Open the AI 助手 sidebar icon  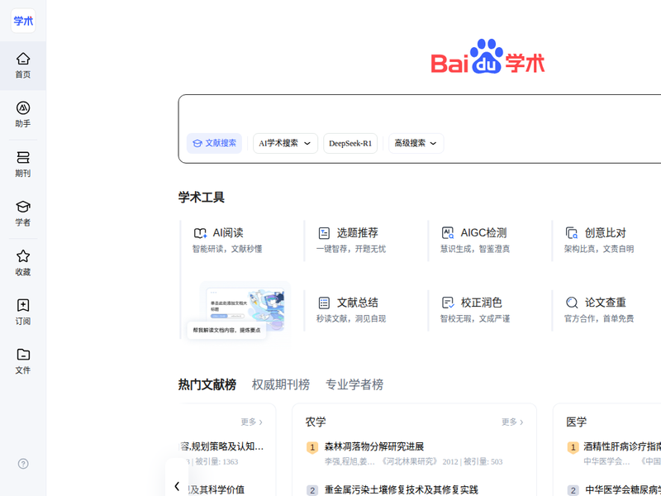(23, 108)
